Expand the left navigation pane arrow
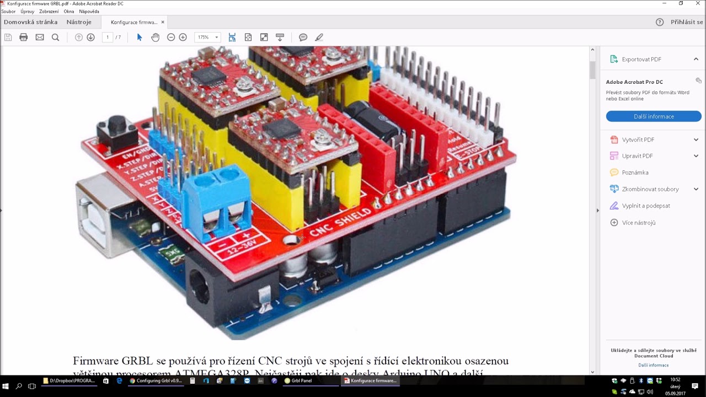The width and height of the screenshot is (706, 397). pyautogui.click(x=1, y=210)
